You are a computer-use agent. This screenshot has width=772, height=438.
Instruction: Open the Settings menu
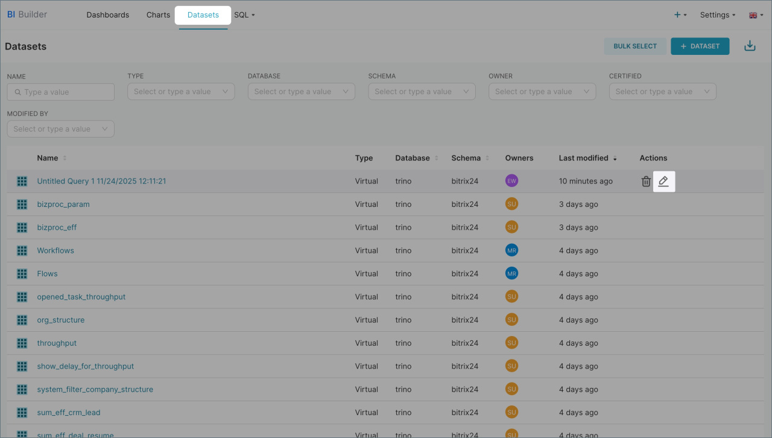717,15
